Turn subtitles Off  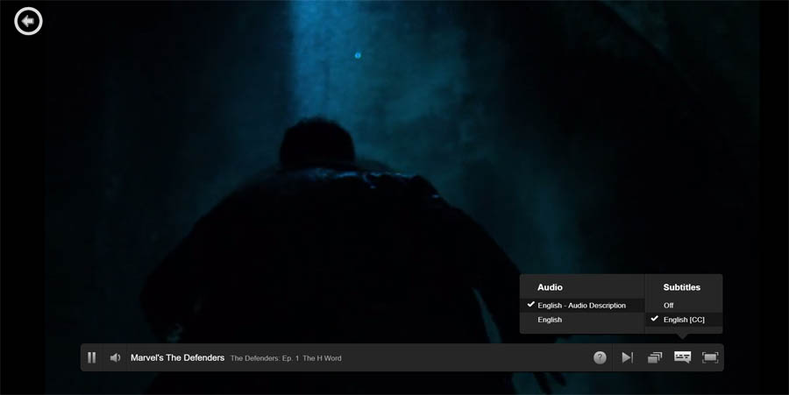(684, 305)
